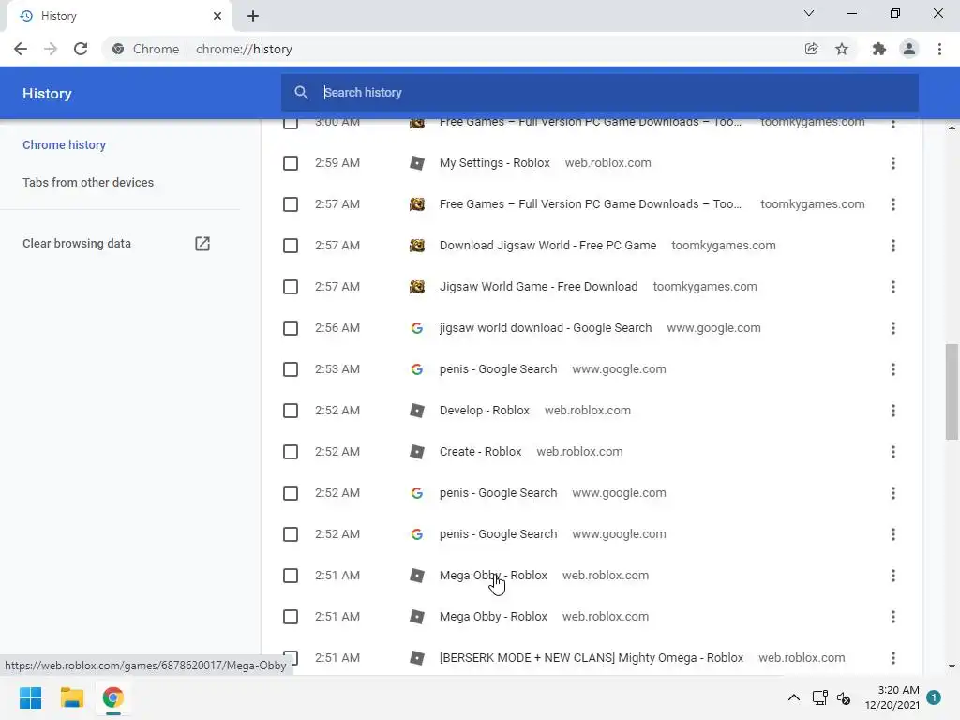
Task: Select the jigsaw world download search checkbox
Action: 291,328
